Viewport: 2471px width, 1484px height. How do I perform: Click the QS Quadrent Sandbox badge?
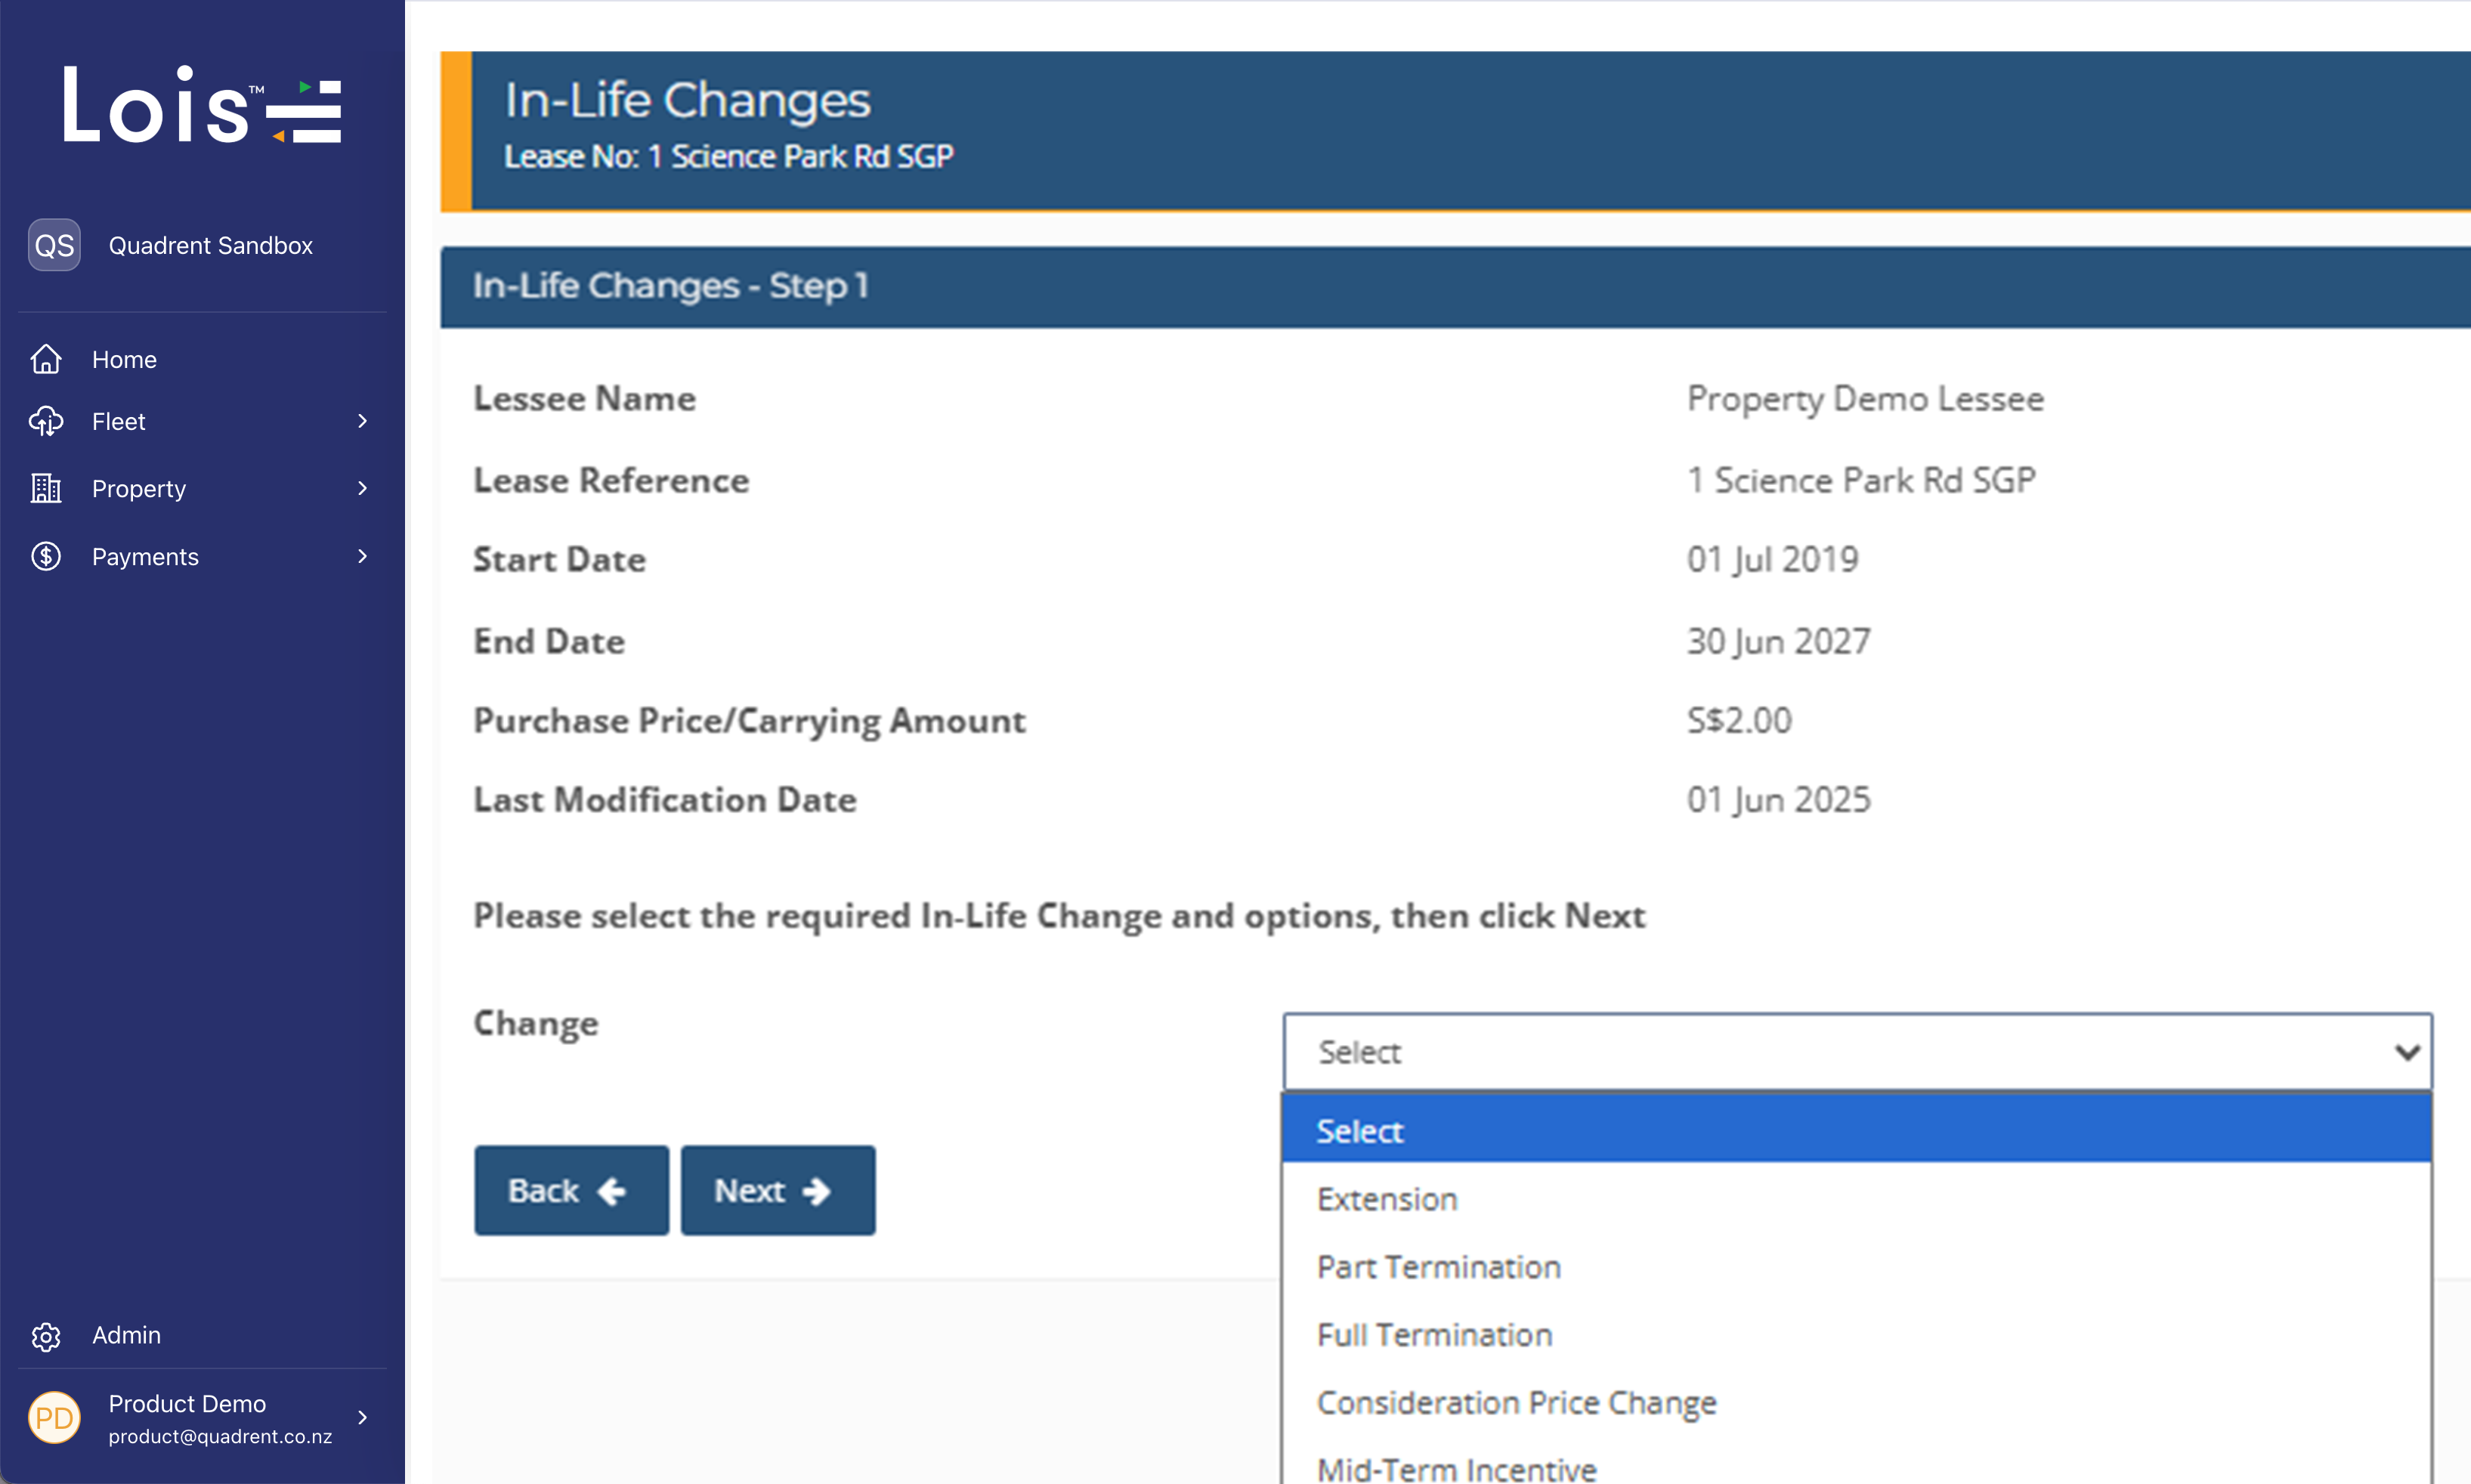click(54, 245)
